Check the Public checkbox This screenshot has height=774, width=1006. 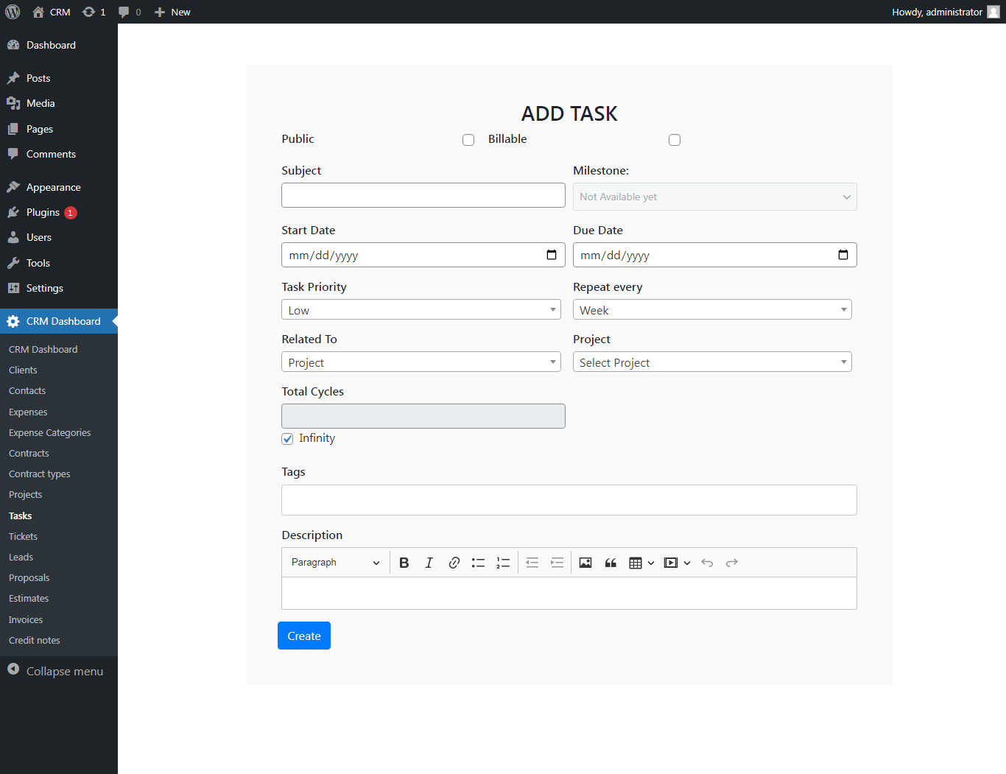click(468, 139)
